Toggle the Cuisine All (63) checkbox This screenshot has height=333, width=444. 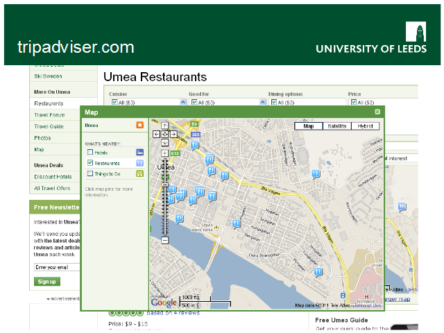coord(114,102)
